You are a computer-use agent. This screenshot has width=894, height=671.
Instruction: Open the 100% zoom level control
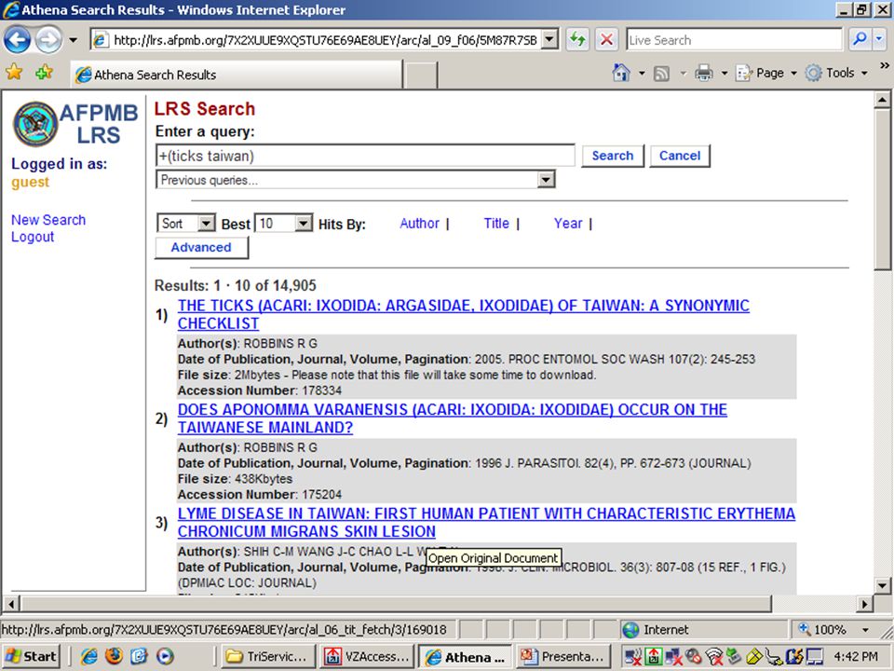[833, 629]
